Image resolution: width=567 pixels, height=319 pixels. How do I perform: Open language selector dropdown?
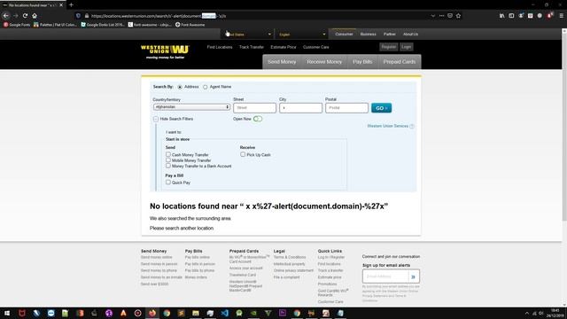coord(302,35)
